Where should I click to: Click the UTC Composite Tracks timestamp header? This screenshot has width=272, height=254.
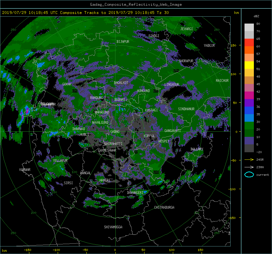point(85,12)
